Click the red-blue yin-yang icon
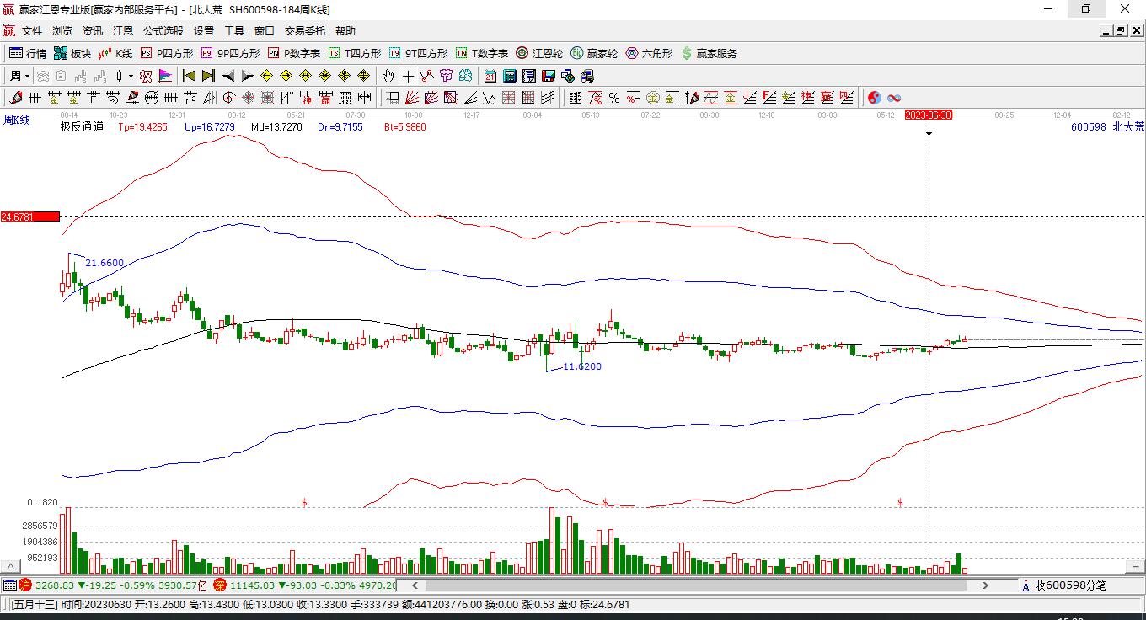The height and width of the screenshot is (620, 1146). click(x=875, y=98)
